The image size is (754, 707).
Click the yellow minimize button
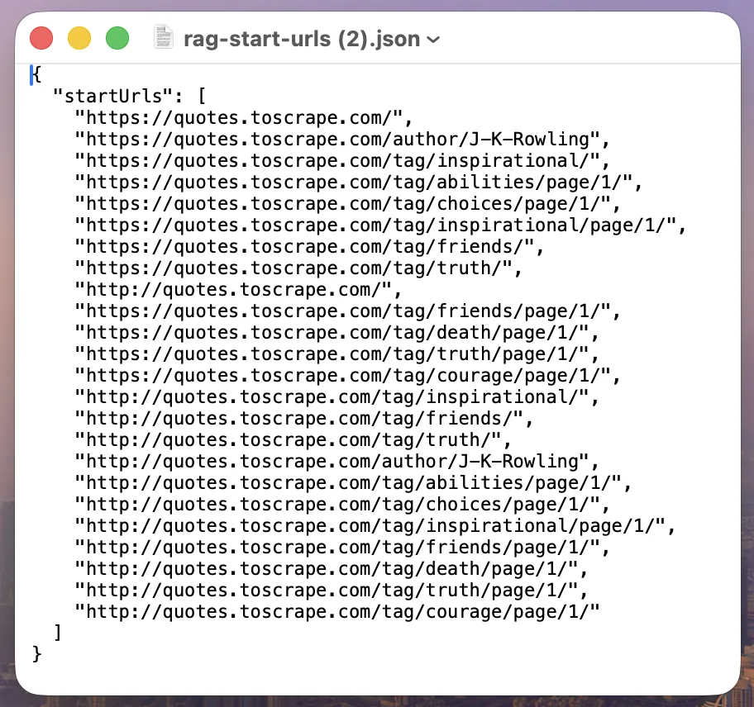(79, 37)
